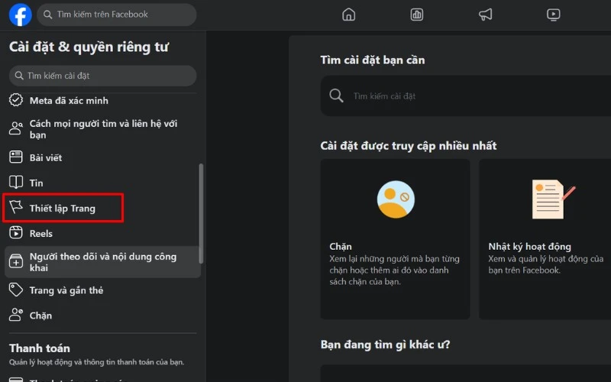Click the flag icon for Thiết lập Trang
611x382 pixels.
(x=16, y=207)
